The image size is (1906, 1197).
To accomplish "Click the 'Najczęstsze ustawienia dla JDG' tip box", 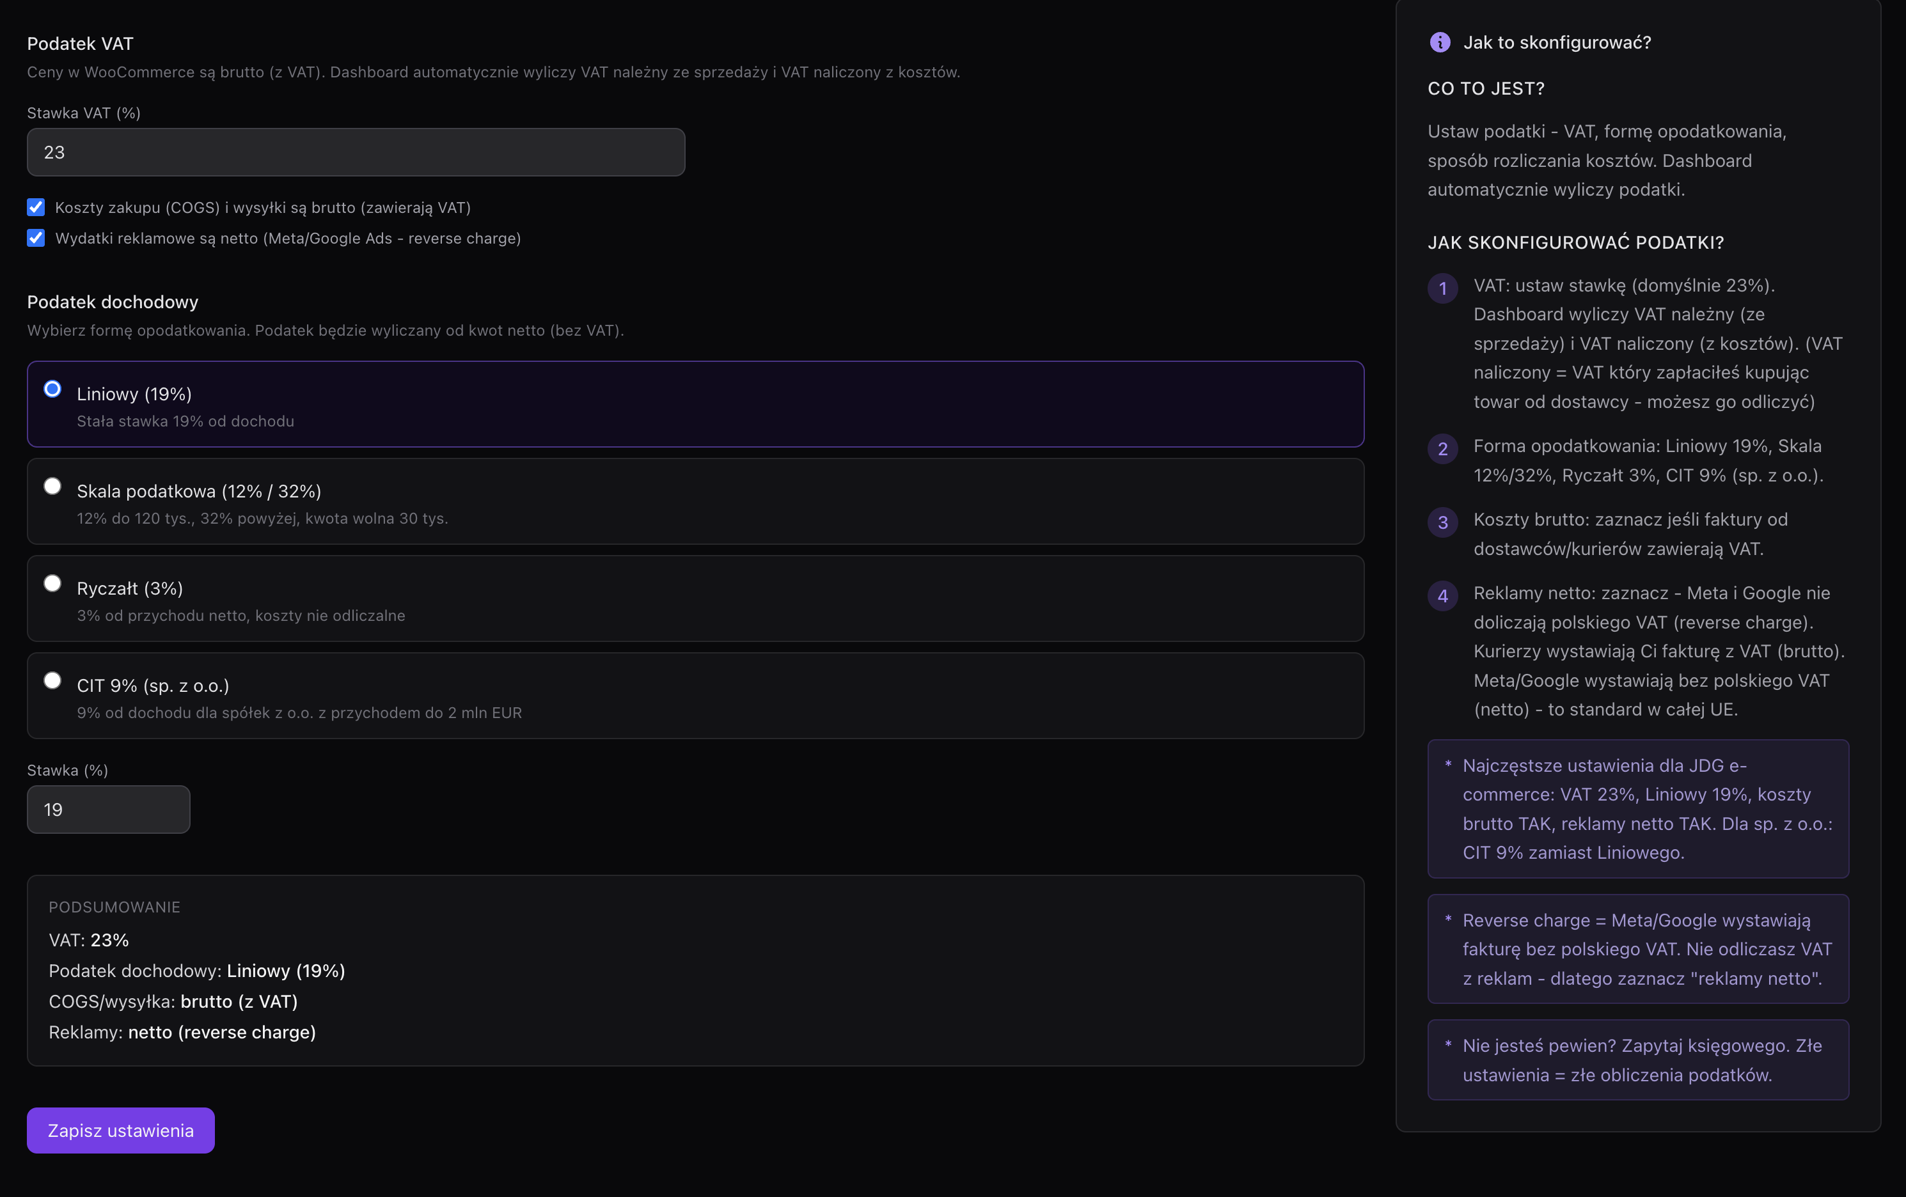I will (1637, 808).
